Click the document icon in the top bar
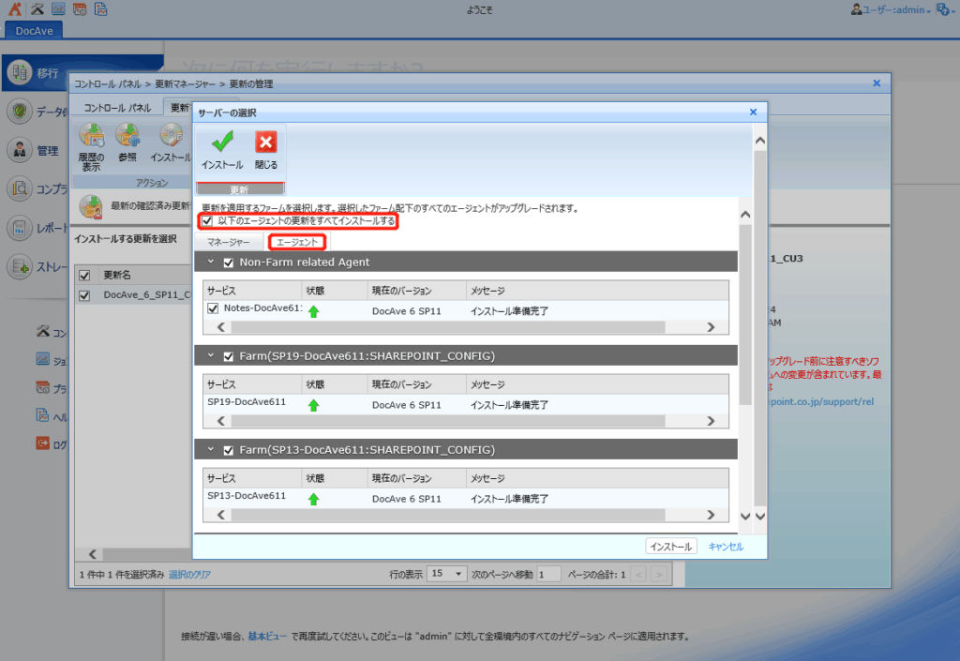Screen dimensions: 960x661 [101, 9]
